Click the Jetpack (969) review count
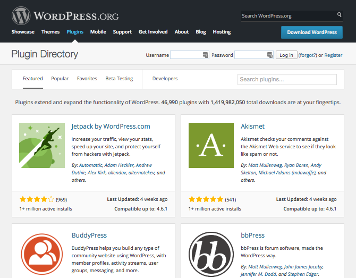 (x=61, y=200)
